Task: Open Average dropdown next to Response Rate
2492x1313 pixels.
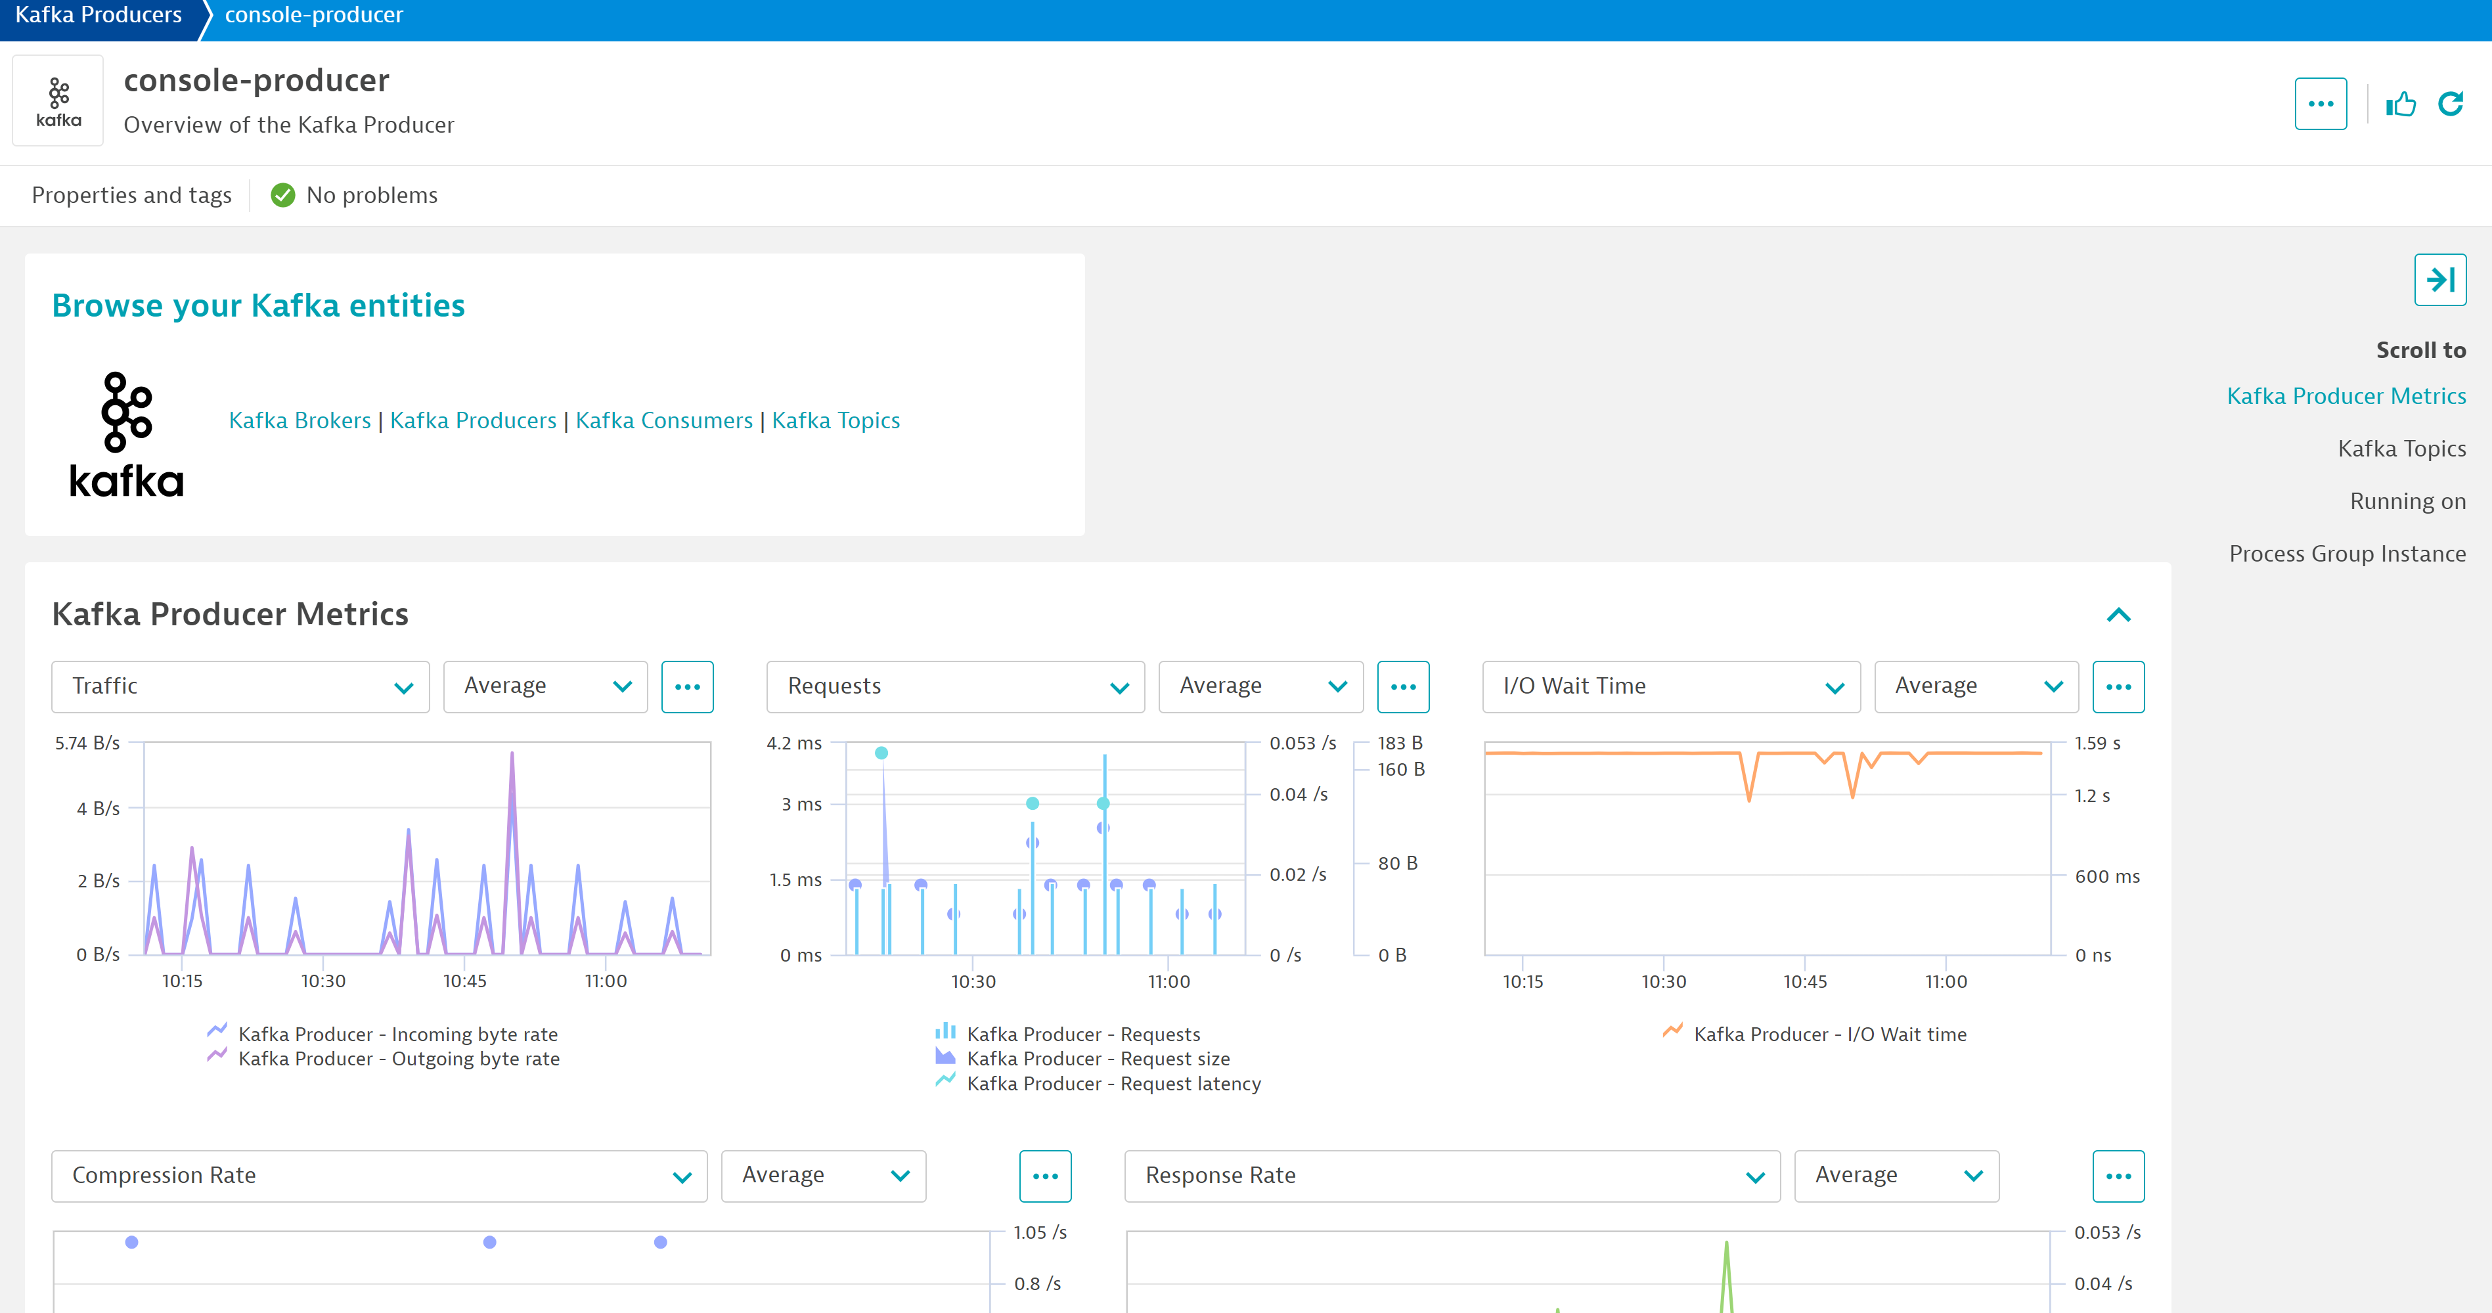Action: 1896,1176
